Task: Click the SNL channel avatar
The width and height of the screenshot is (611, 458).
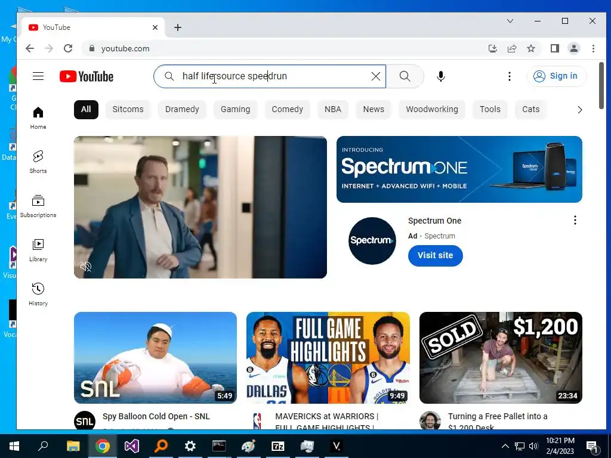Action: (85, 420)
